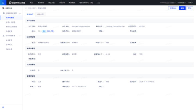Click the 字符型 data type value

(x=74, y=54)
